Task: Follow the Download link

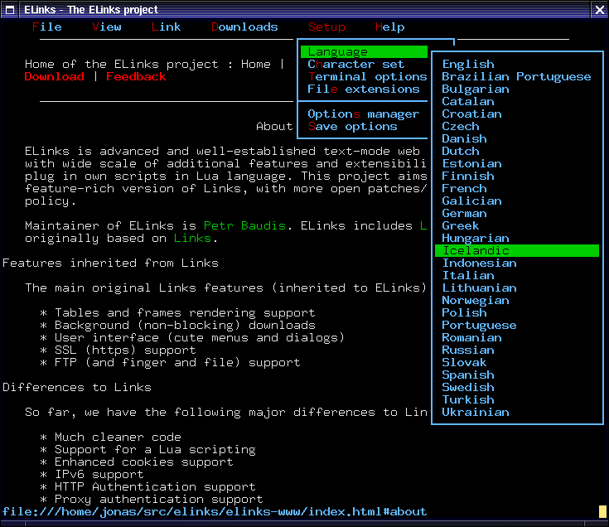Action: [55, 76]
